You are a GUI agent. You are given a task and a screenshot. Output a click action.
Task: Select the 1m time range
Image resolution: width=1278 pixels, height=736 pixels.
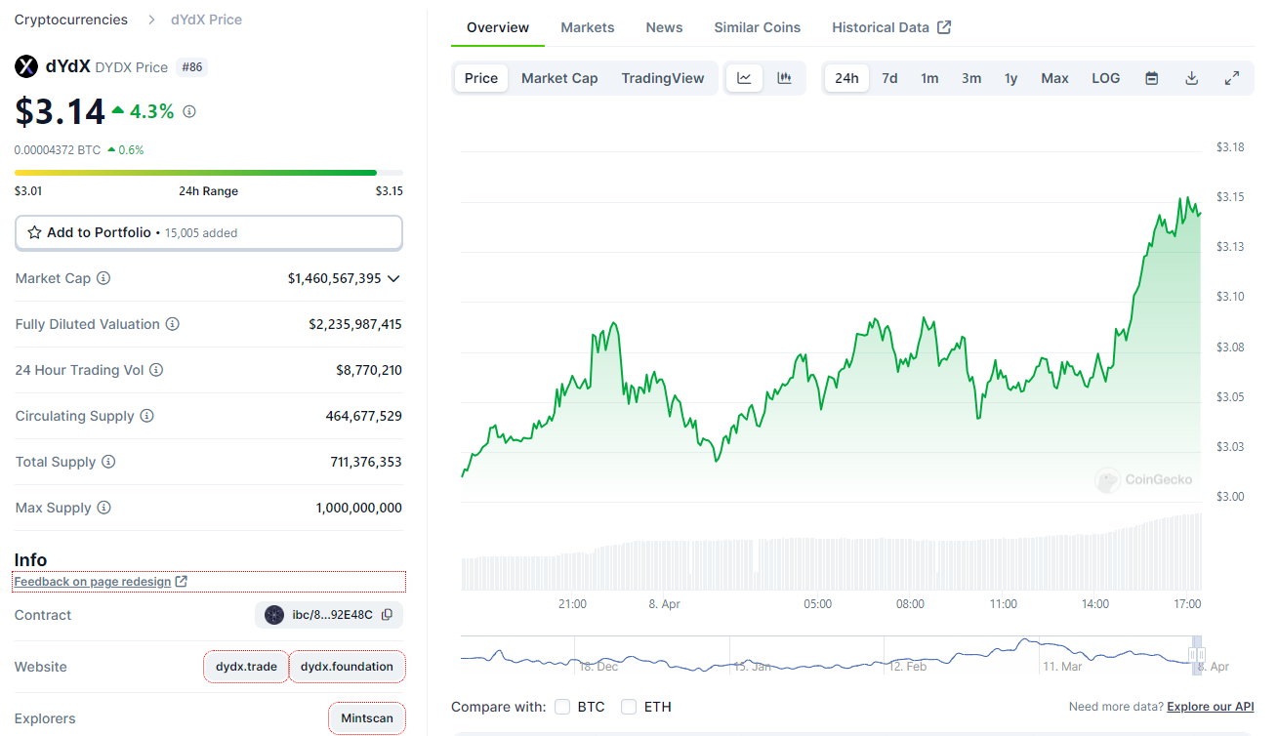929,78
